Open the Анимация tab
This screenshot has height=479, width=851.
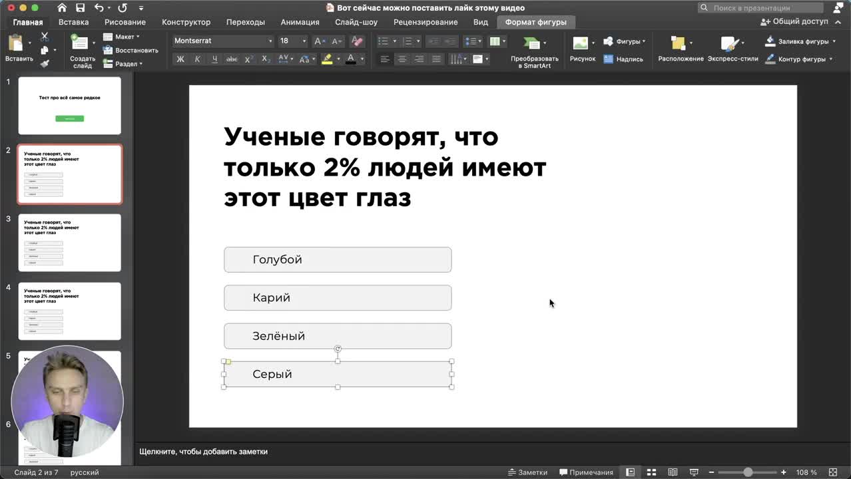300,22
